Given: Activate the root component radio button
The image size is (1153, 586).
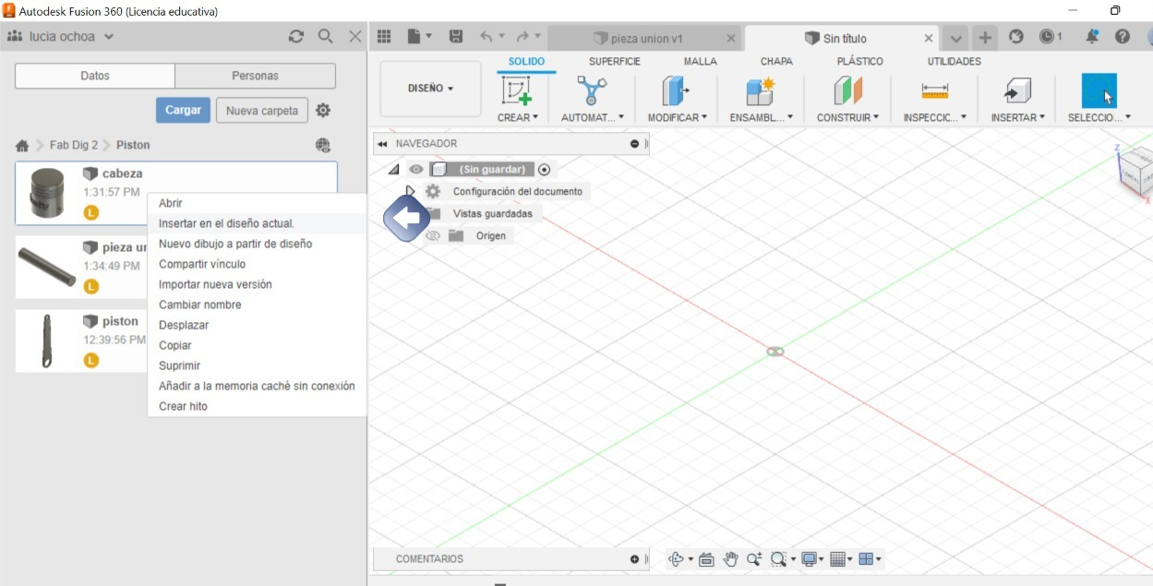Looking at the screenshot, I should (x=545, y=170).
